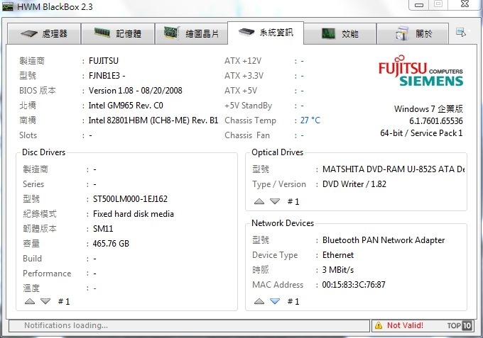Show previous disc driver with up arrow
The image size is (483, 338).
tap(30, 301)
